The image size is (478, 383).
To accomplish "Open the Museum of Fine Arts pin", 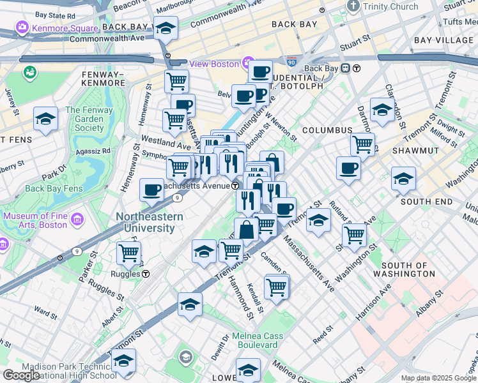I will [77, 220].
